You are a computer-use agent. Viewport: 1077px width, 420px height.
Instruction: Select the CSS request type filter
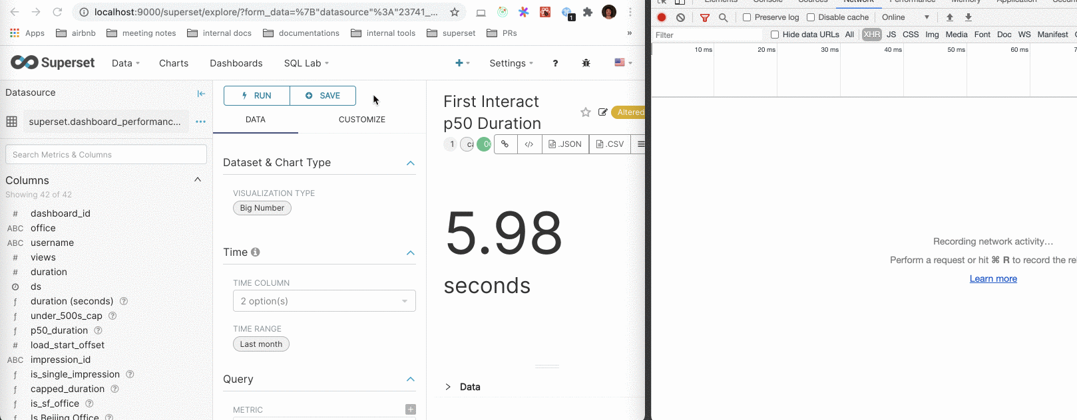coord(911,35)
